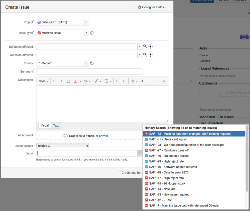
Task: Click the Priority help icon
Action: coord(92,63)
